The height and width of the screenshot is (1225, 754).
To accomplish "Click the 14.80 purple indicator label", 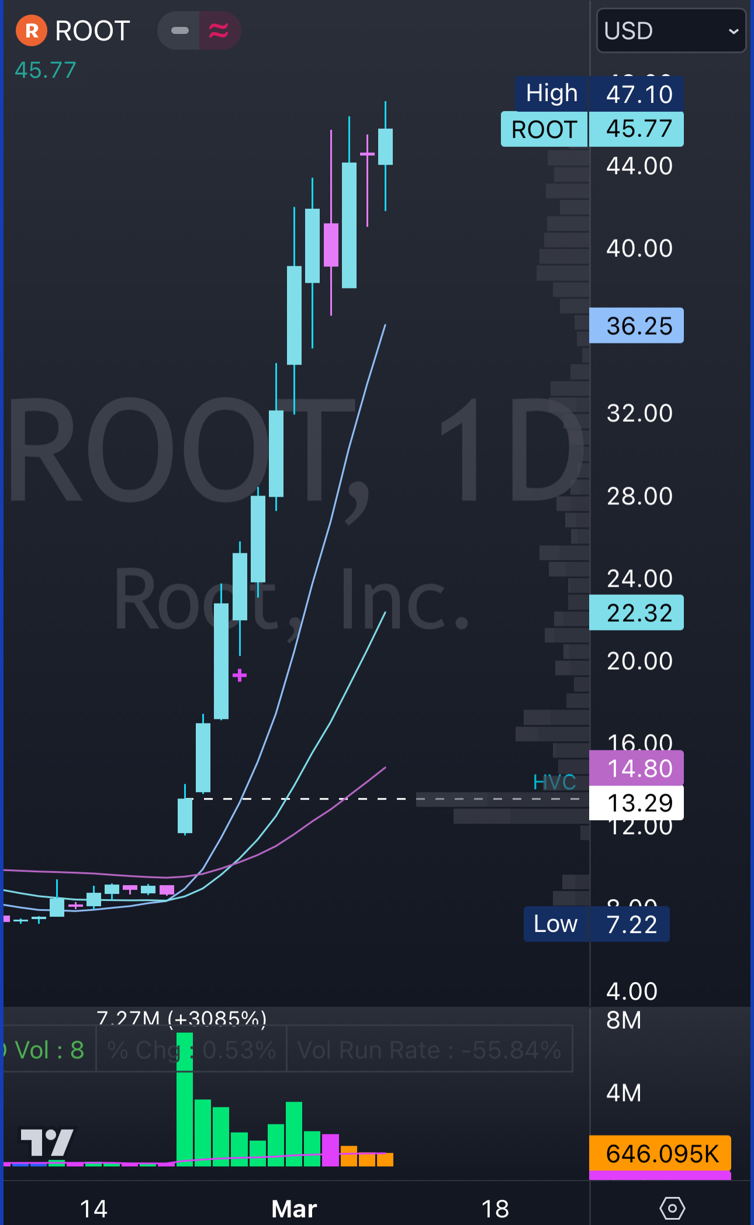I will pos(637,768).
